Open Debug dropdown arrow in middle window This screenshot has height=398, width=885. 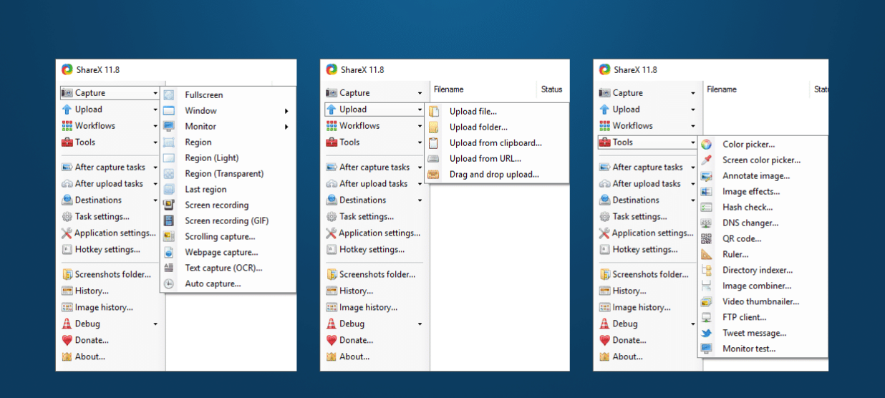420,325
